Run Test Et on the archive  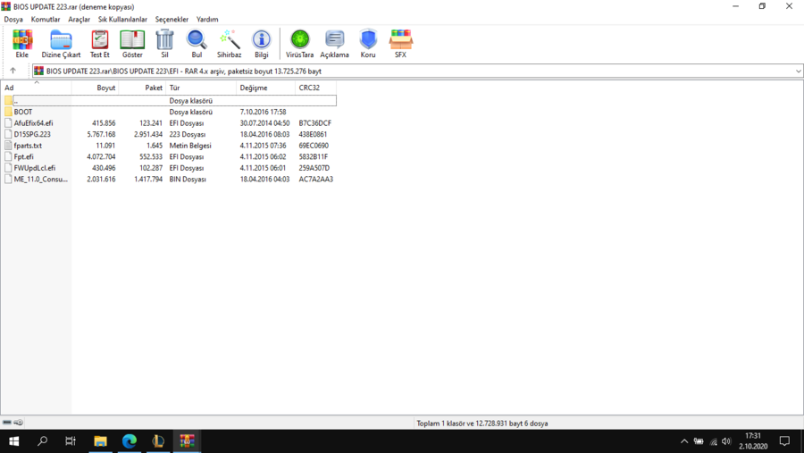click(x=99, y=43)
